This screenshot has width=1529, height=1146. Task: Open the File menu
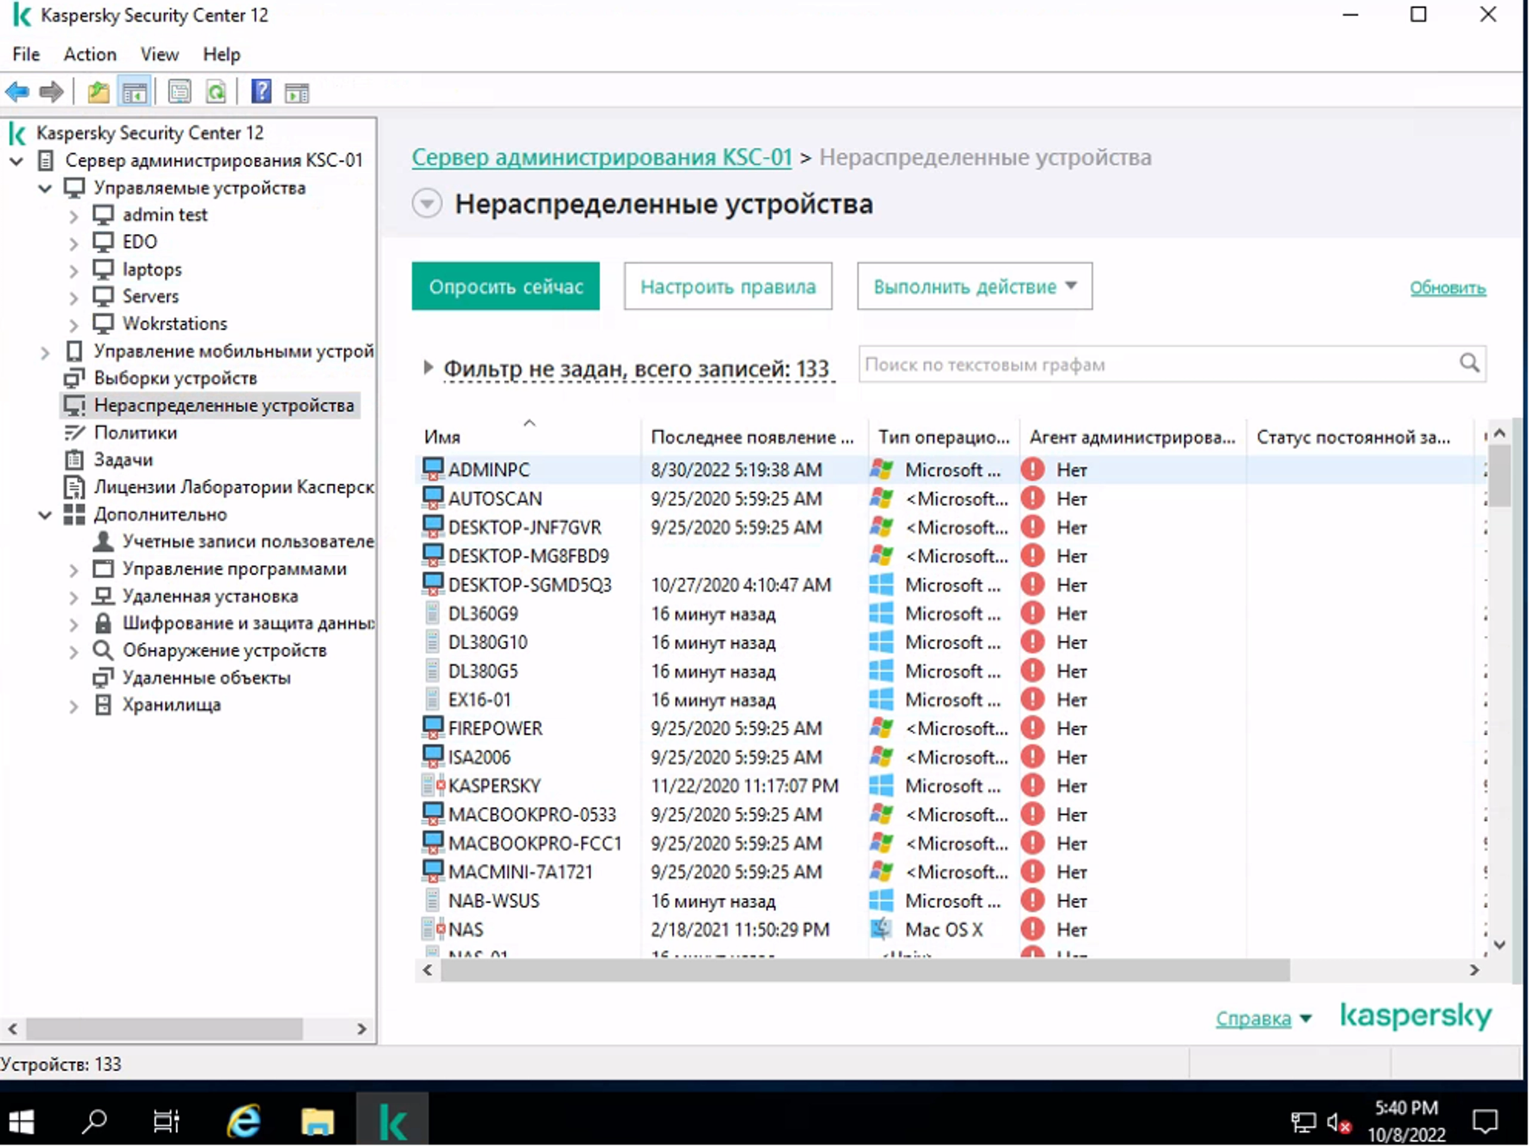click(26, 54)
